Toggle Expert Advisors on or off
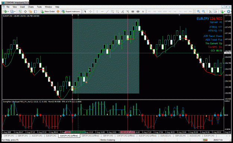233x143 pixels. click(x=71, y=12)
